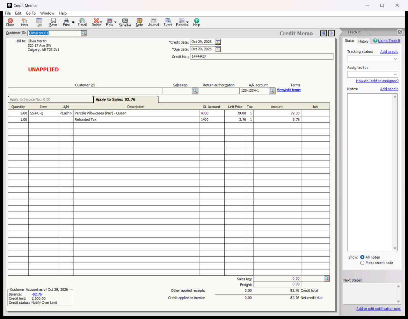Open the List toolbar icon
The width and height of the screenshot is (408, 319).
[39, 22]
